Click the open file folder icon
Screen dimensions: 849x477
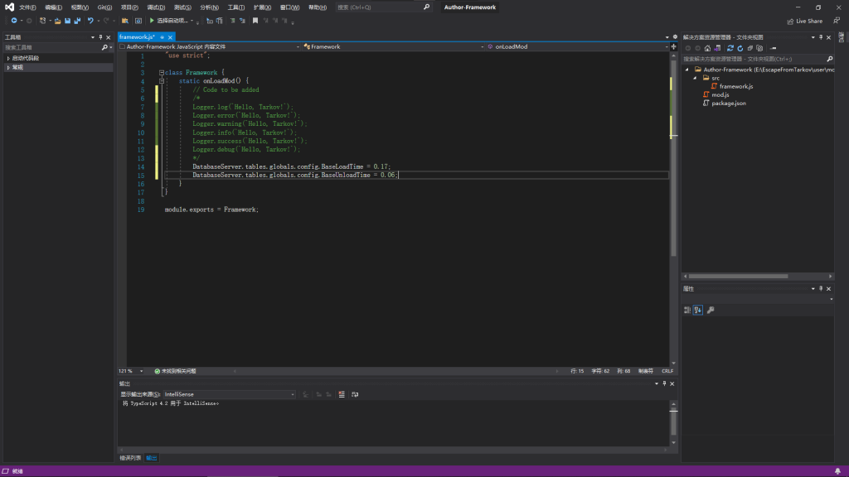tap(57, 21)
